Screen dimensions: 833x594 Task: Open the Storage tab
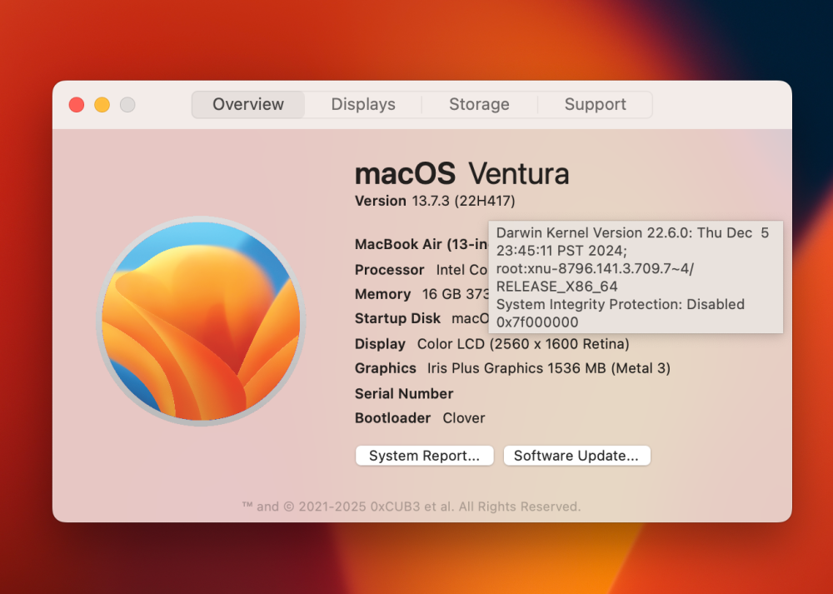pos(479,104)
